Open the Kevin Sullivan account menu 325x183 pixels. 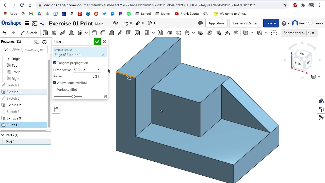[x=308, y=23]
